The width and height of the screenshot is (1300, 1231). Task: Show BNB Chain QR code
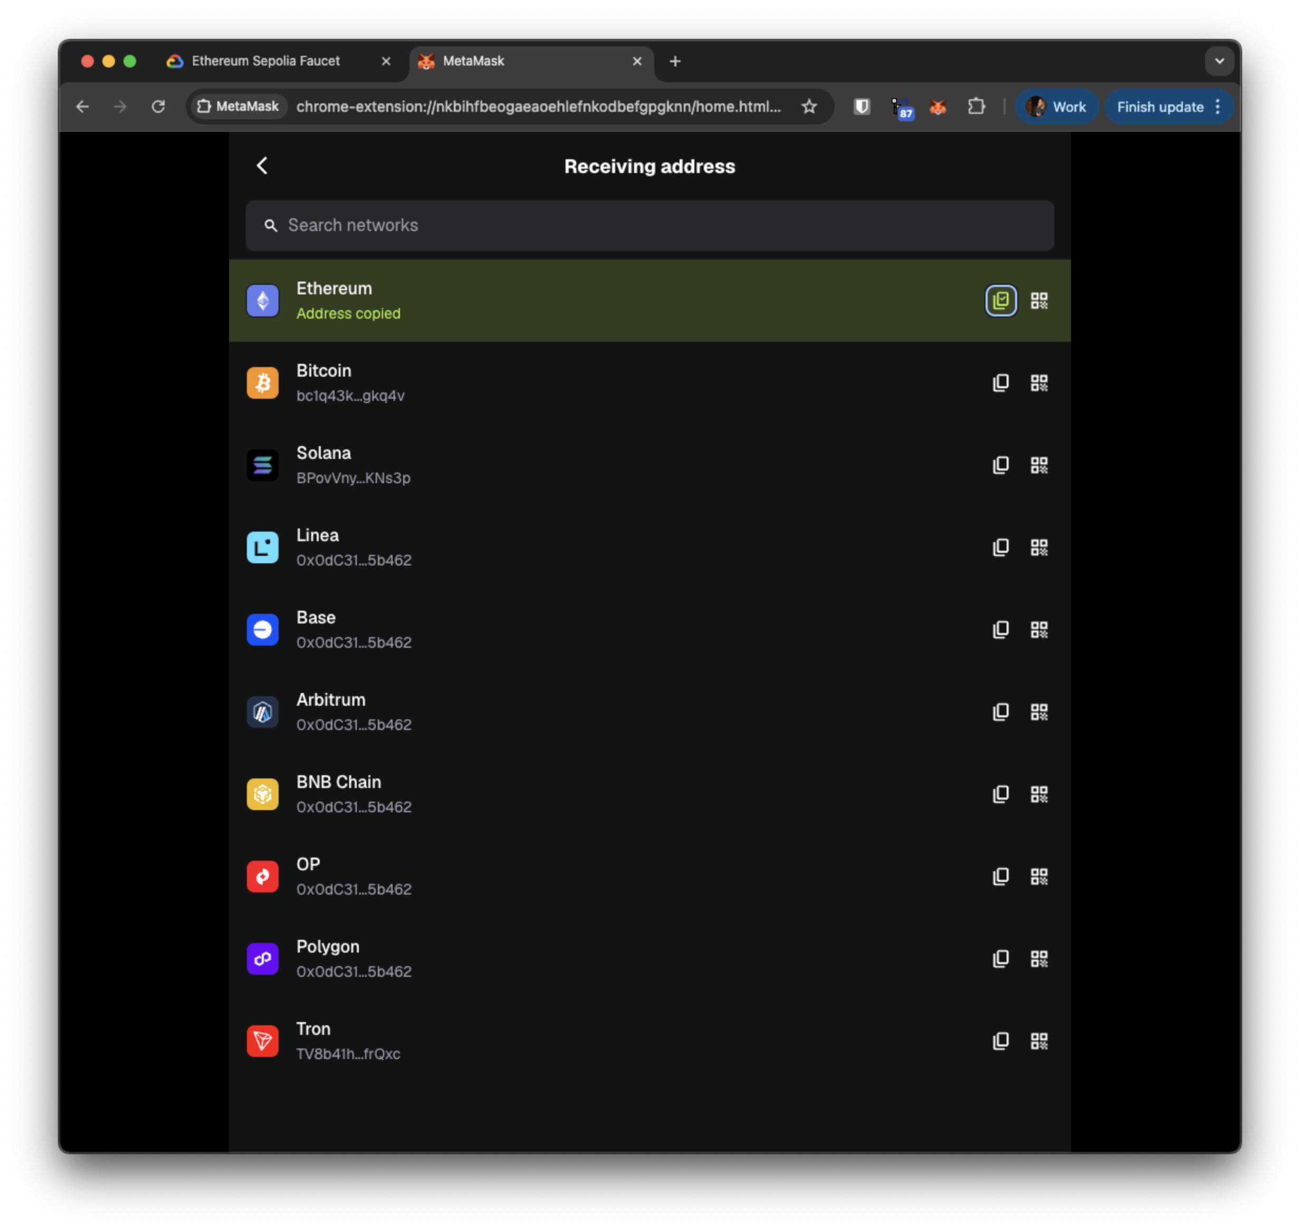tap(1039, 795)
